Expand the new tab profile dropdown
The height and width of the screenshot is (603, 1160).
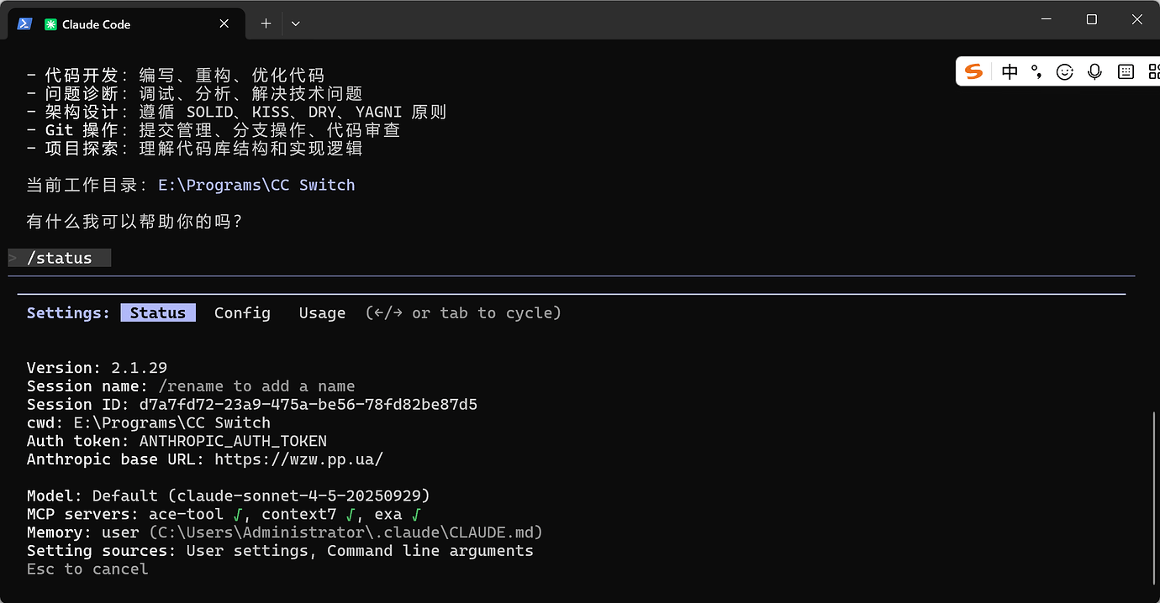pos(296,24)
